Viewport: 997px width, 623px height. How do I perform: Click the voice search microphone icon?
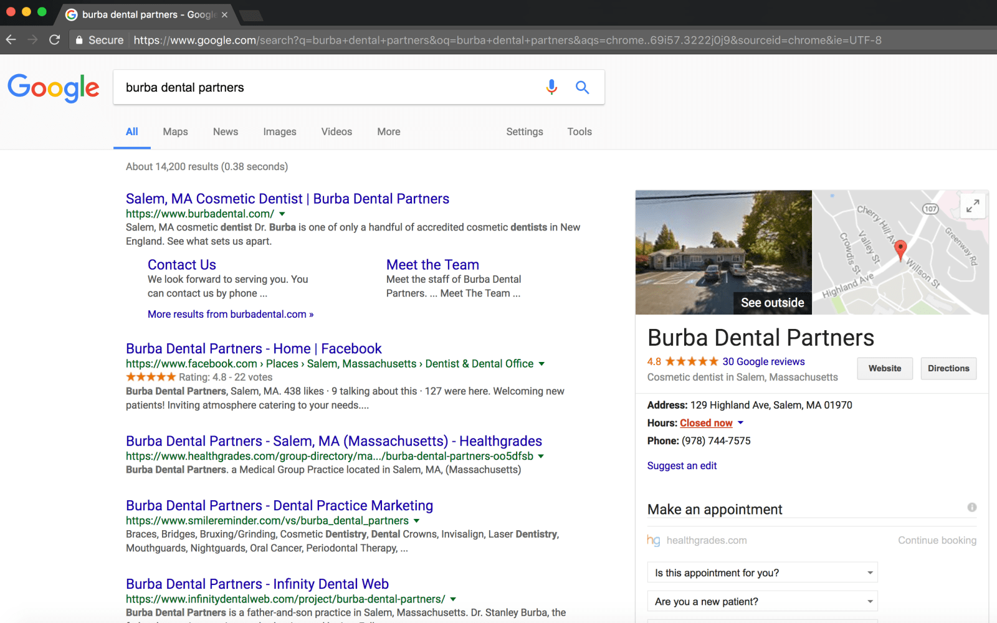click(551, 87)
